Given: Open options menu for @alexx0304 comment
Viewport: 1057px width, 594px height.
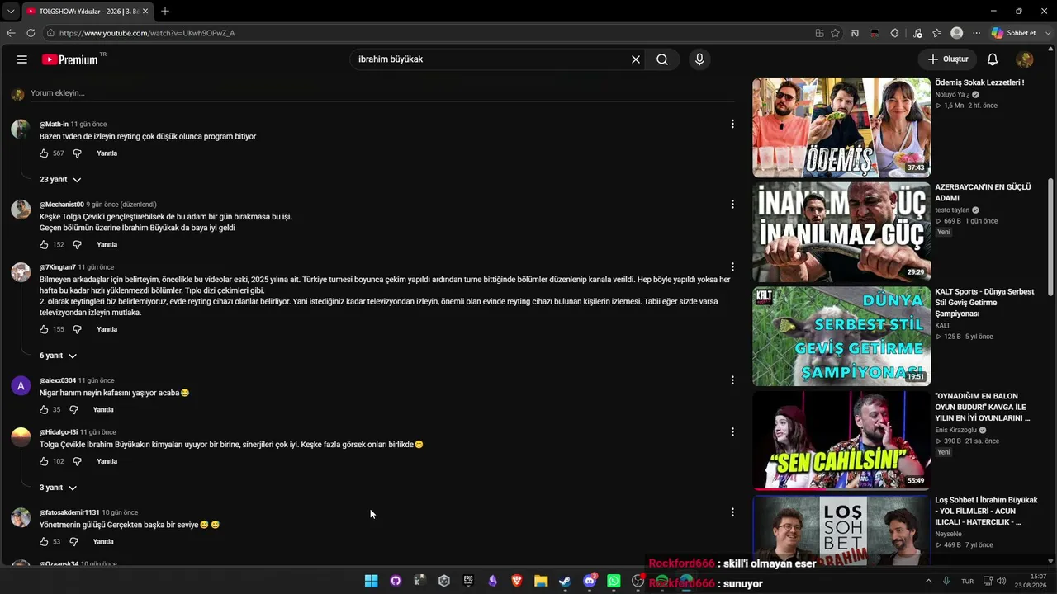Looking at the screenshot, I should [x=732, y=380].
